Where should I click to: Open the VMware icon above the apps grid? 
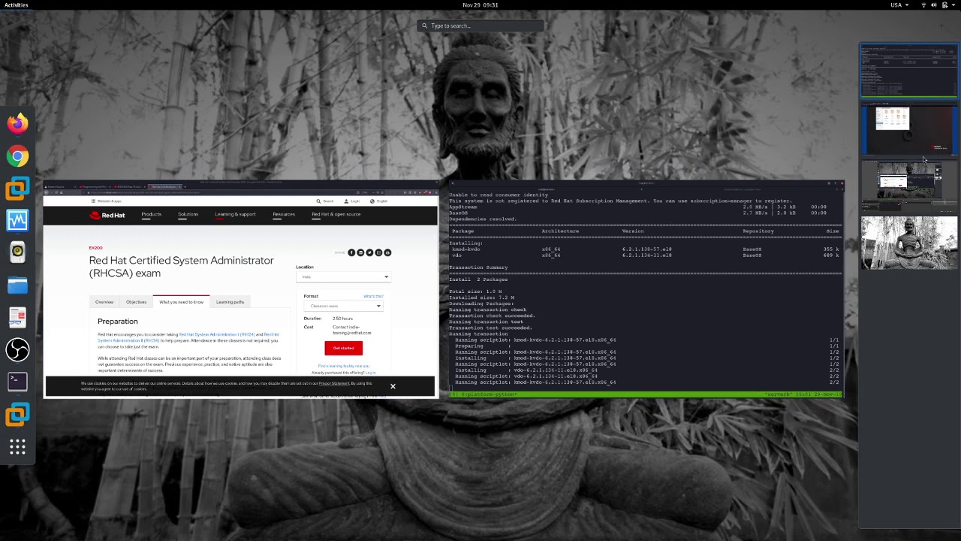pos(17,414)
